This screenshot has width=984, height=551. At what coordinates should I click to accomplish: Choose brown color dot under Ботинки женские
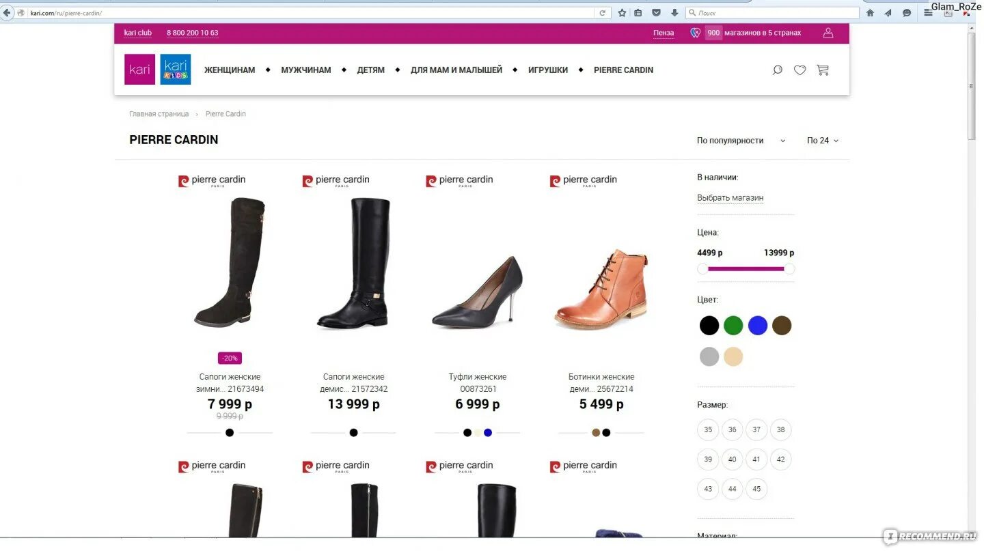point(596,433)
